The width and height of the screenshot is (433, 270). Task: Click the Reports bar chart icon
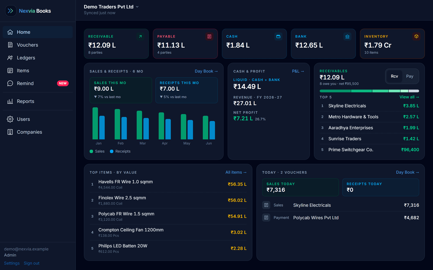coord(10,101)
